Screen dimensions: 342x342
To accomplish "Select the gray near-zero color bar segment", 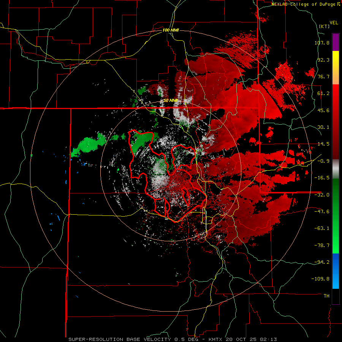I will 336,169.
